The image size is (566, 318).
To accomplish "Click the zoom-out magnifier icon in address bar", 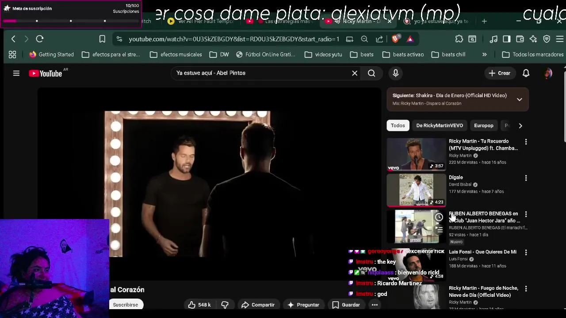I will (364, 39).
